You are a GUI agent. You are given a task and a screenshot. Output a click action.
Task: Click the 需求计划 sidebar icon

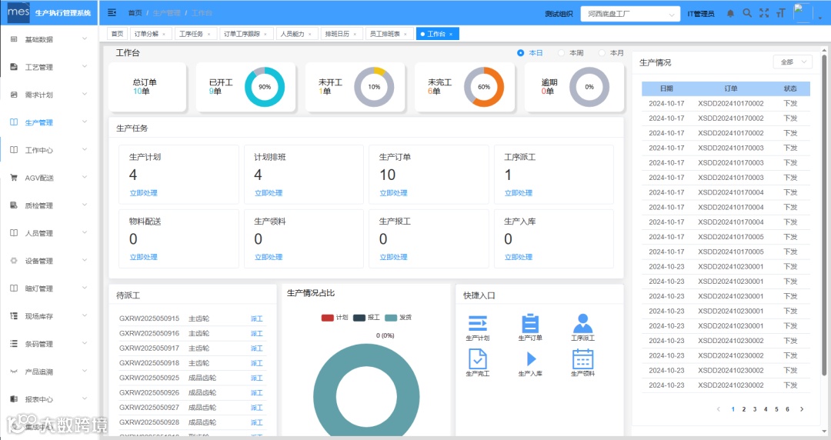click(x=14, y=95)
